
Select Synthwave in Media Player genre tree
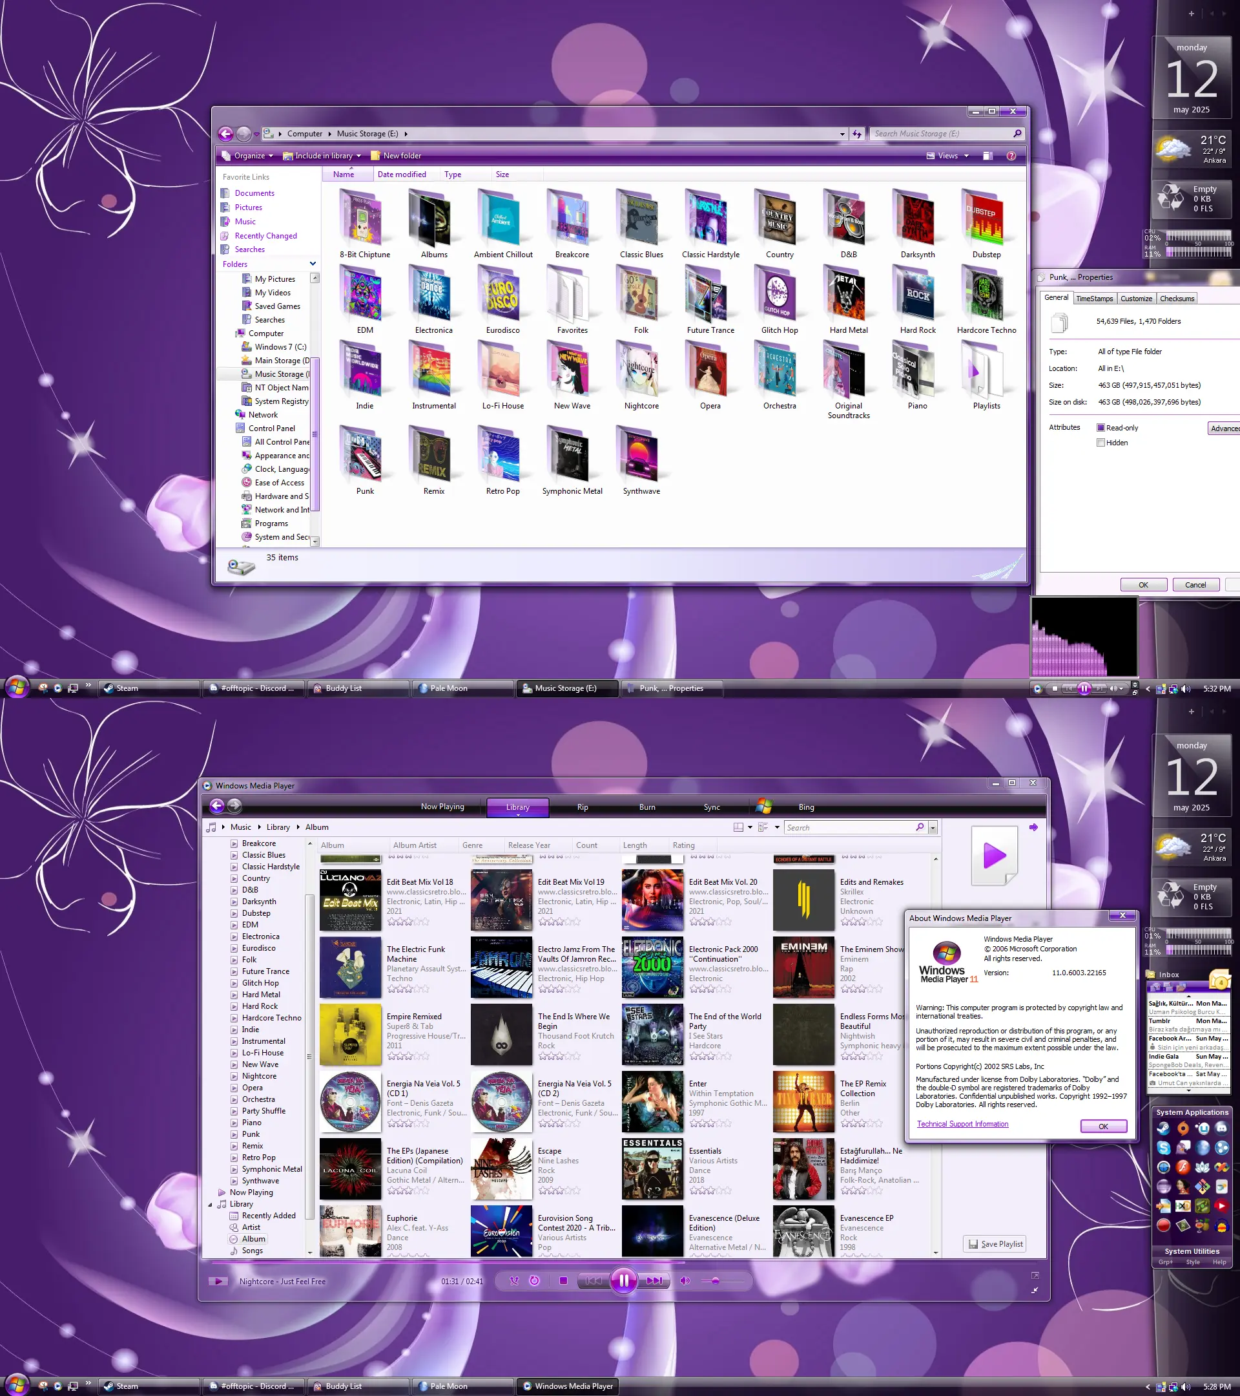260,1181
